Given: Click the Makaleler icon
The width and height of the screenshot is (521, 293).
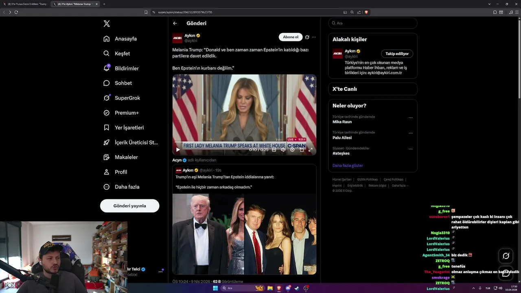Looking at the screenshot, I should tap(107, 157).
